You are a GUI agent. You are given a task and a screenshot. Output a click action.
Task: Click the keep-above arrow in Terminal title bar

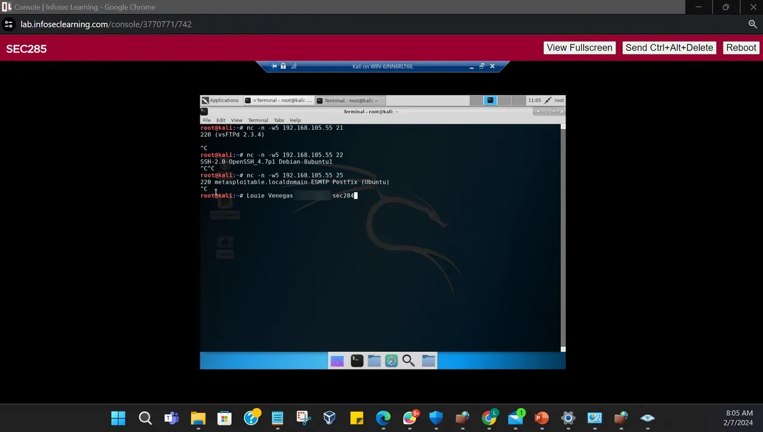coord(538,111)
